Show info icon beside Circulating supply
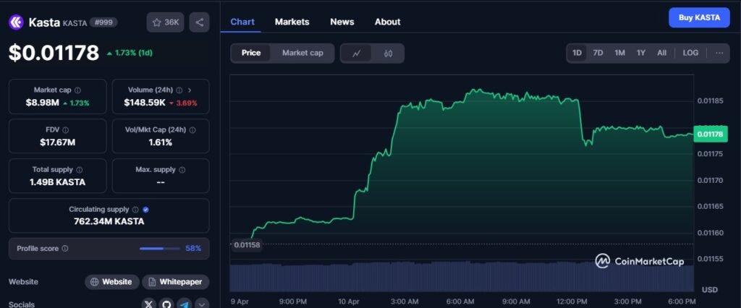Image resolution: width=741 pixels, height=308 pixels. [135, 209]
